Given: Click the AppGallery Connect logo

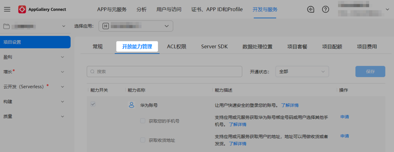Looking at the screenshot, I should pos(22,9).
